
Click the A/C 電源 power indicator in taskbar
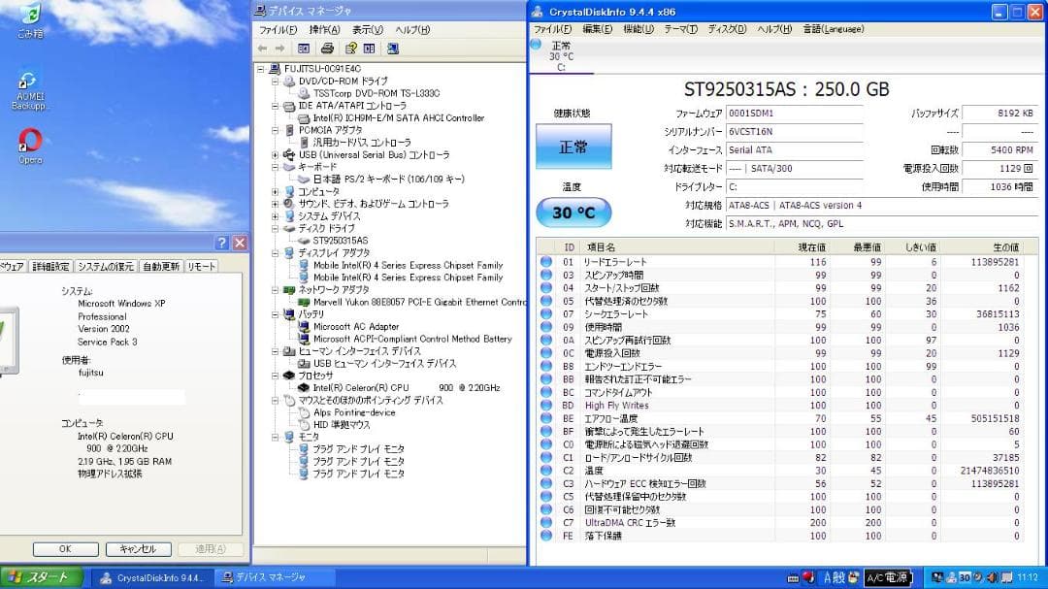click(887, 577)
